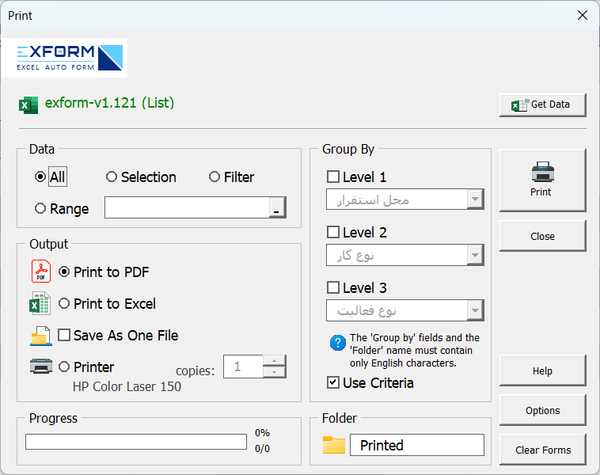Enable Level 2 grouping checkbox
The image size is (600, 475).
click(333, 232)
